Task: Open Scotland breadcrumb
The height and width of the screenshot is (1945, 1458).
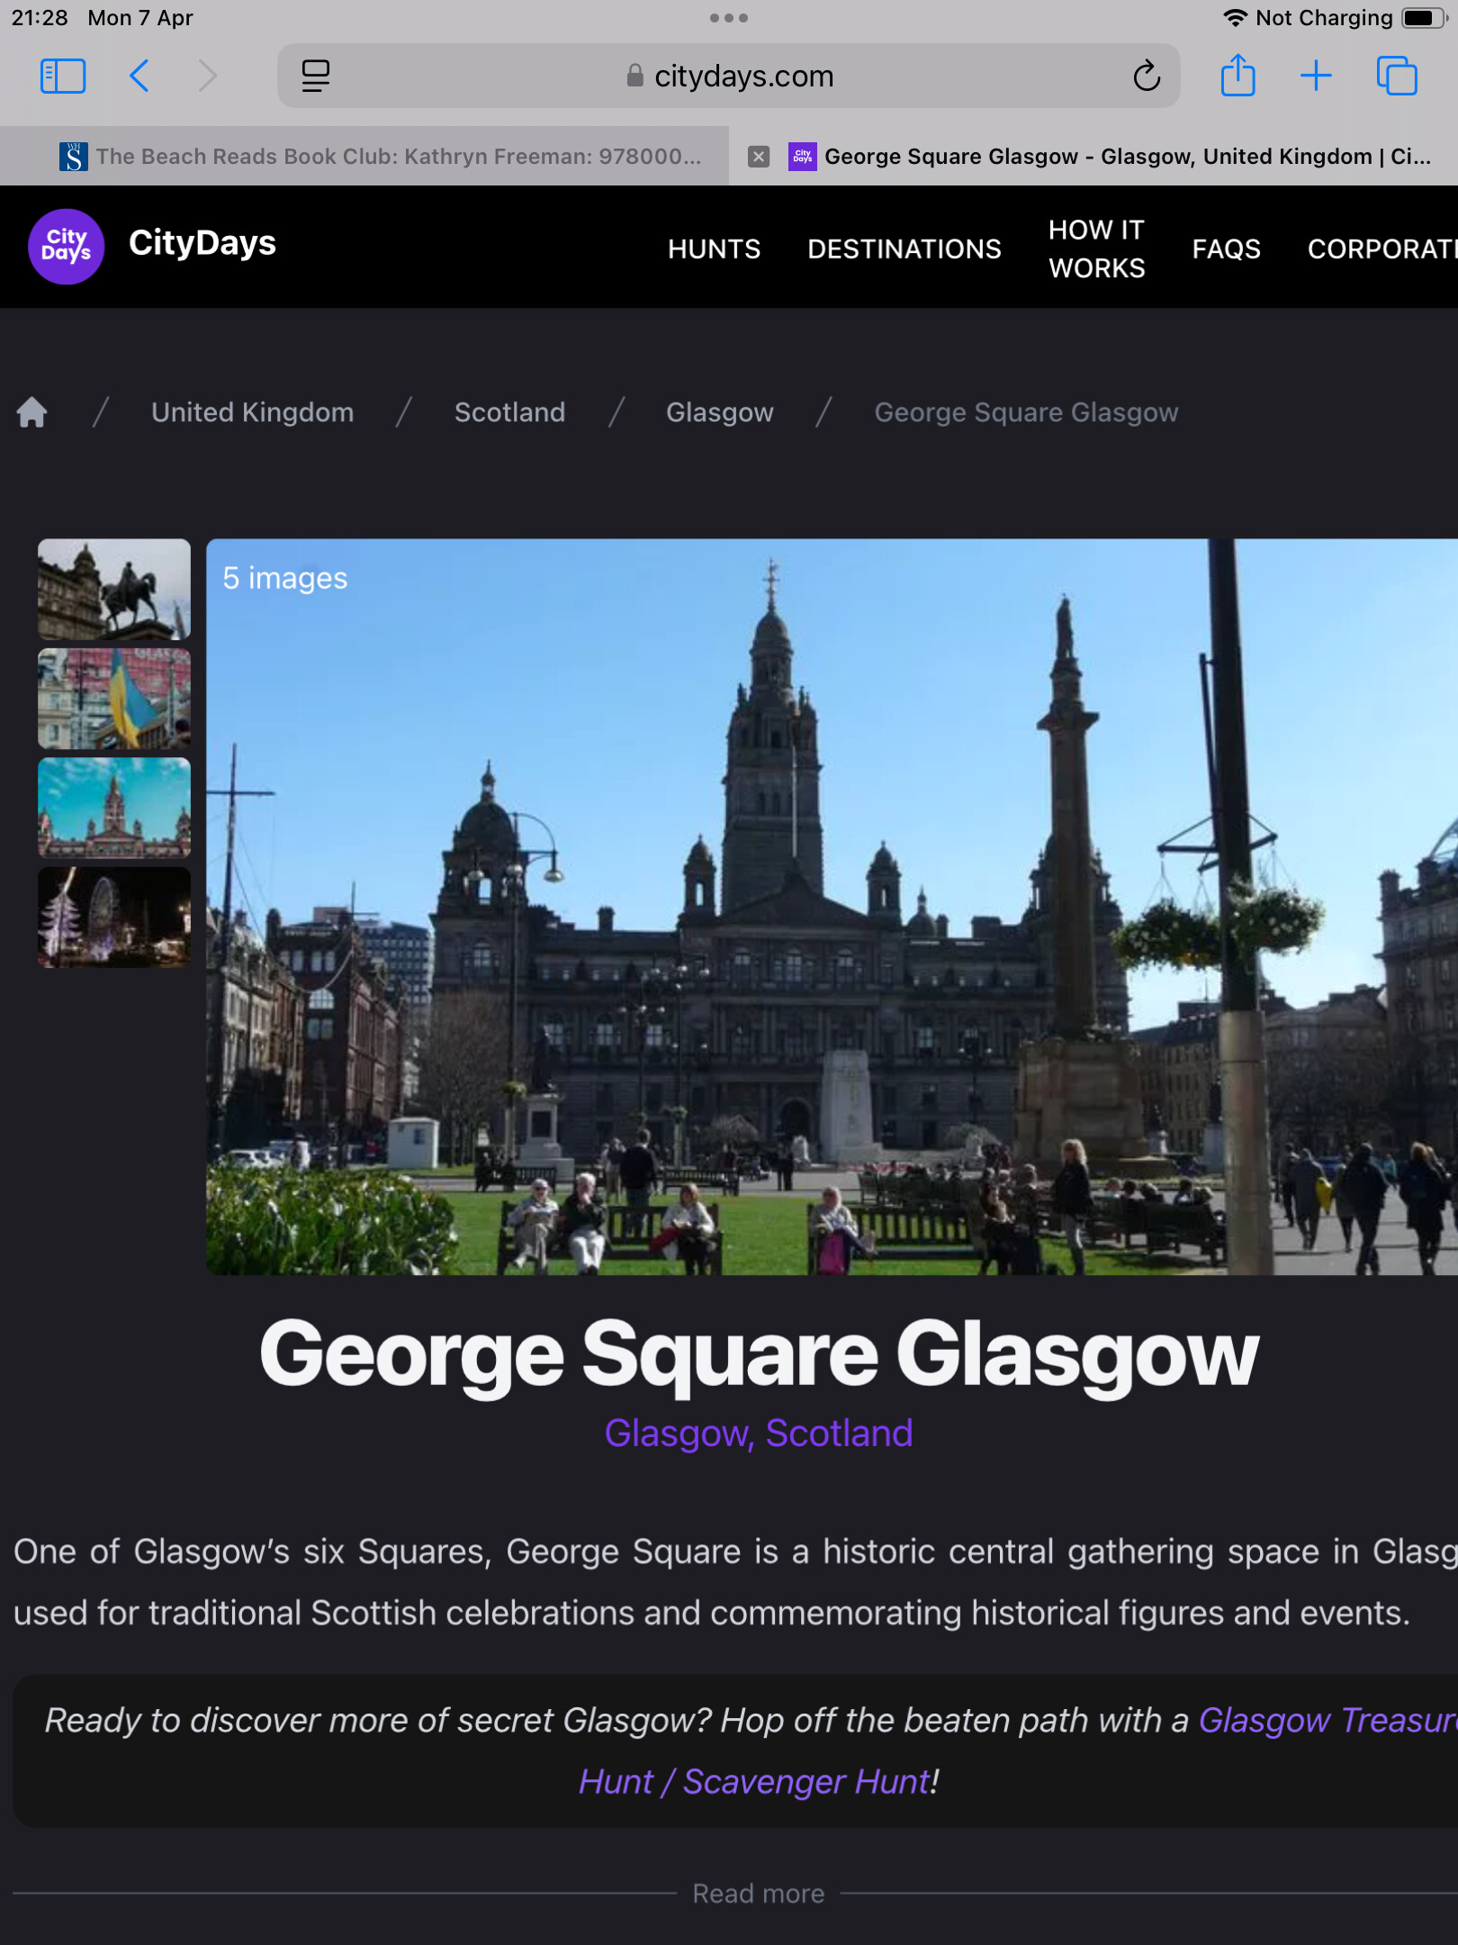Action: [509, 412]
